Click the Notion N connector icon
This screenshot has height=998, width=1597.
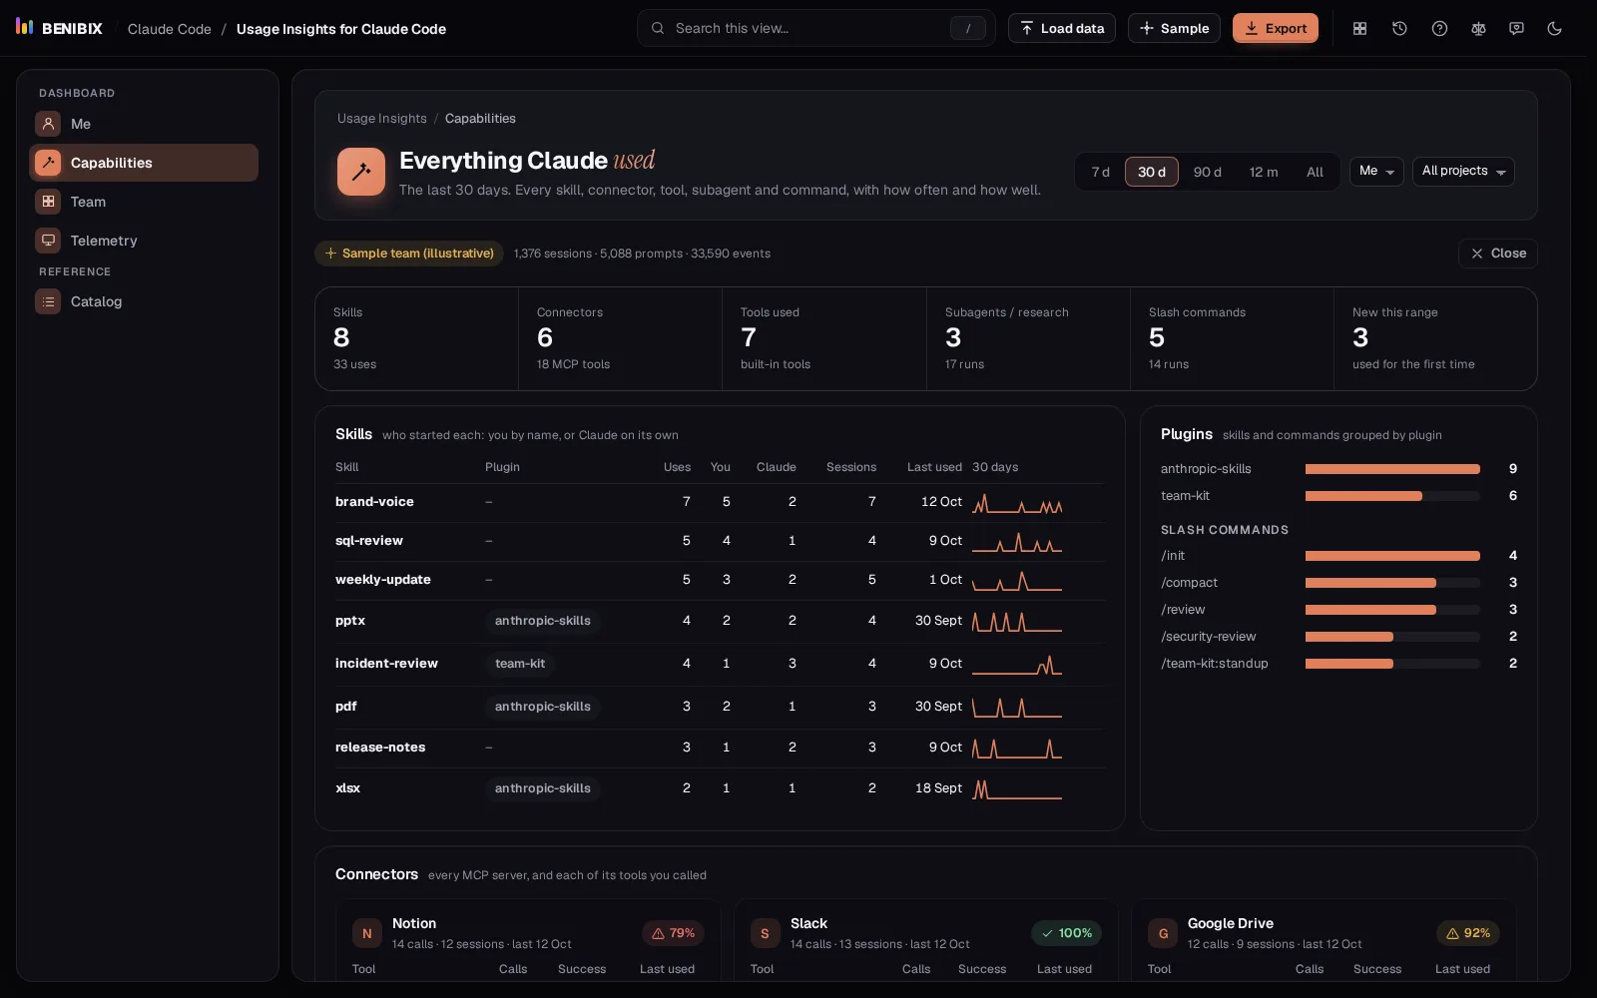pos(367,933)
